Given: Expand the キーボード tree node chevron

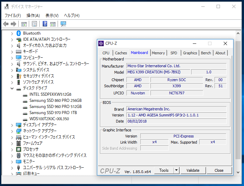Looking at the screenshot, I should pos(12,52).
